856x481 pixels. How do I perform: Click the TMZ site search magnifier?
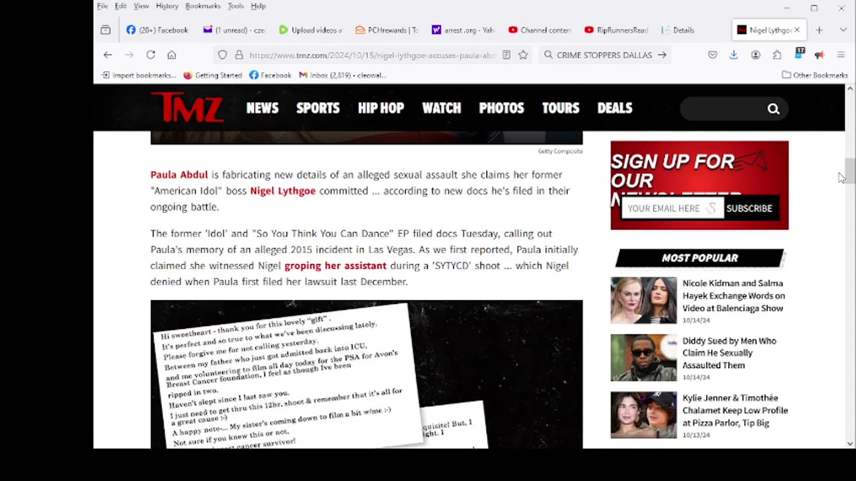tap(774, 109)
